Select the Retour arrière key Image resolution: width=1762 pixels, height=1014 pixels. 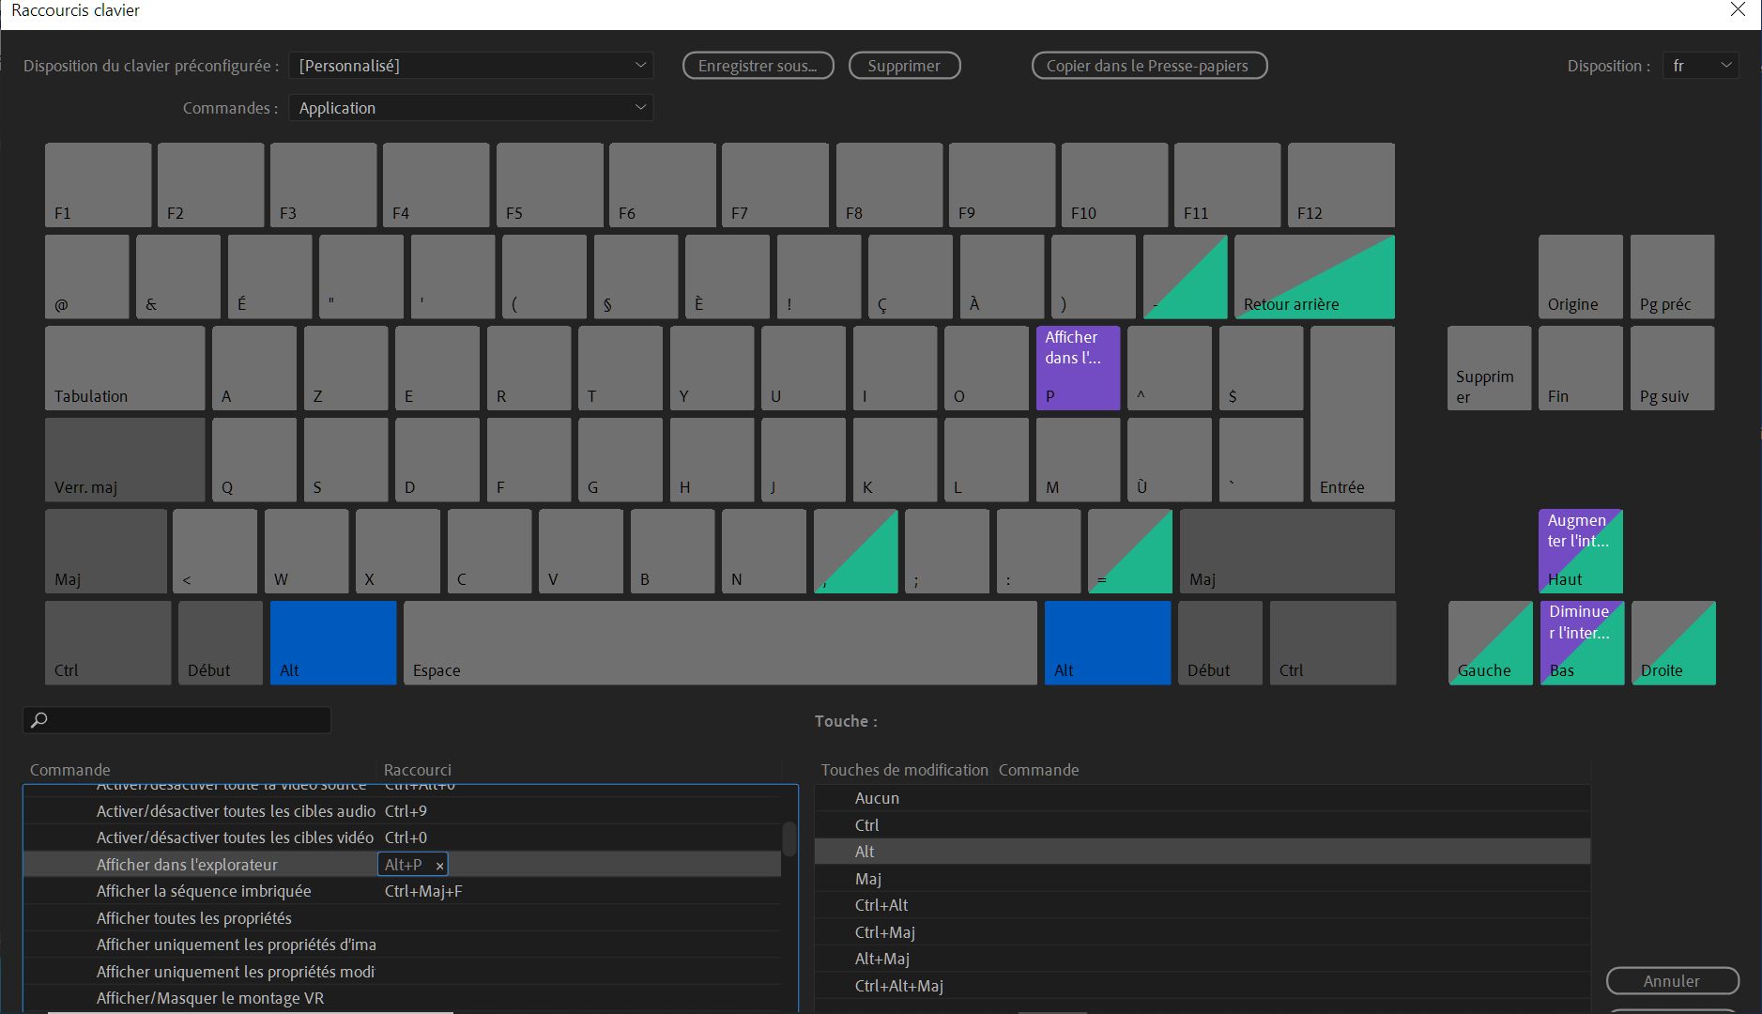[1314, 277]
